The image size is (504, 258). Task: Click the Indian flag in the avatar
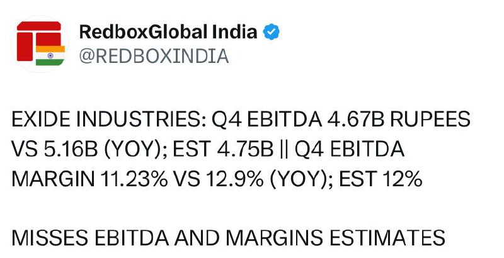tap(50, 55)
